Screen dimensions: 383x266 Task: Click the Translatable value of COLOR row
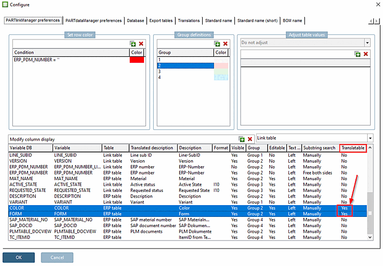coord(344,208)
